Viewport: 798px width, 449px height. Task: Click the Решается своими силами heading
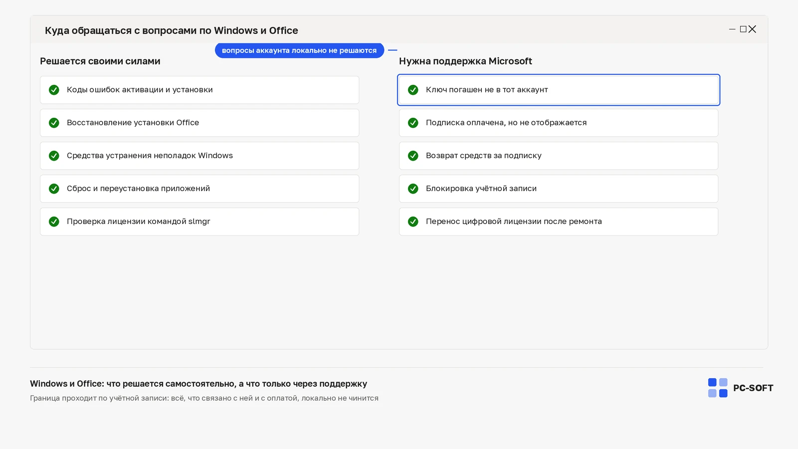(100, 61)
